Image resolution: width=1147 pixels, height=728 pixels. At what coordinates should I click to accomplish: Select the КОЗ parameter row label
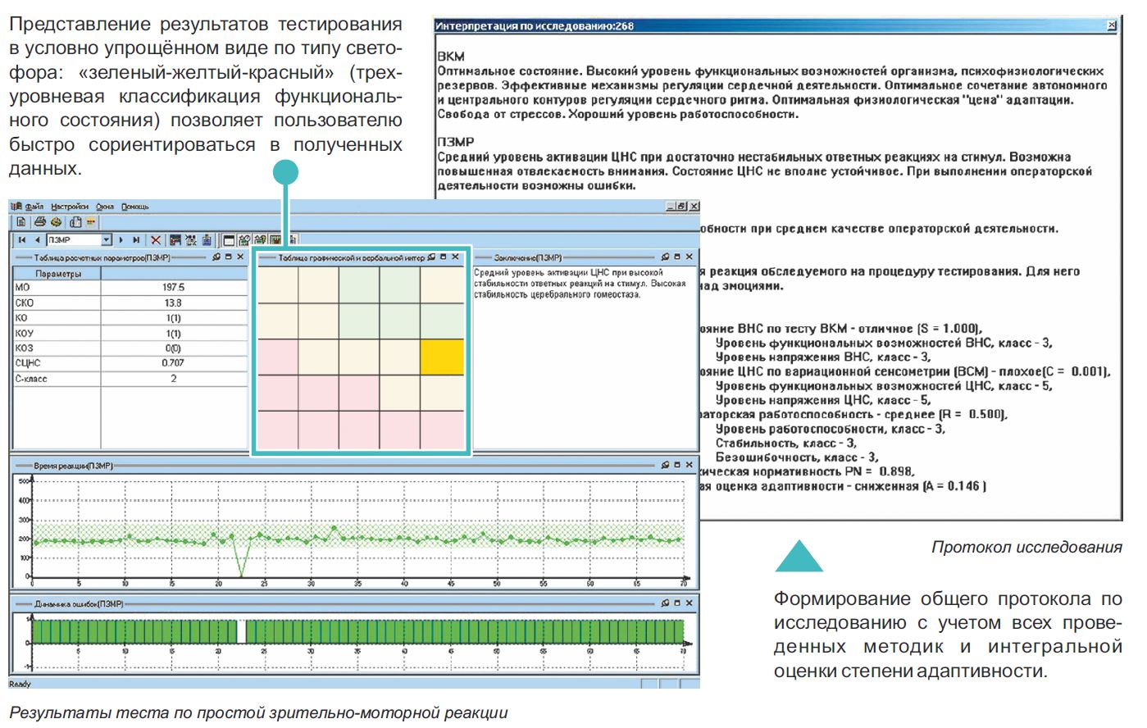click(x=25, y=348)
